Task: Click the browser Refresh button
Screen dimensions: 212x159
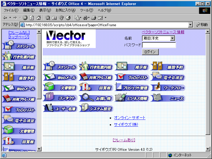Action: click(32, 18)
